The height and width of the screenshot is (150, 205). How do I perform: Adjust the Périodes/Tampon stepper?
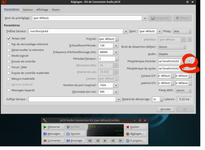click(117, 59)
